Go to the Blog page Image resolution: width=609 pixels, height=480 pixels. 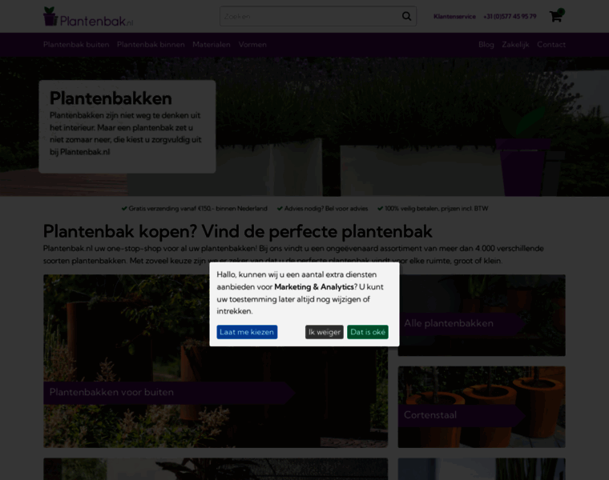[486, 45]
